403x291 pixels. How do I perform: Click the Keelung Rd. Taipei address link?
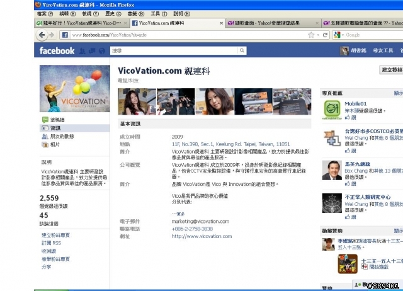(231, 144)
